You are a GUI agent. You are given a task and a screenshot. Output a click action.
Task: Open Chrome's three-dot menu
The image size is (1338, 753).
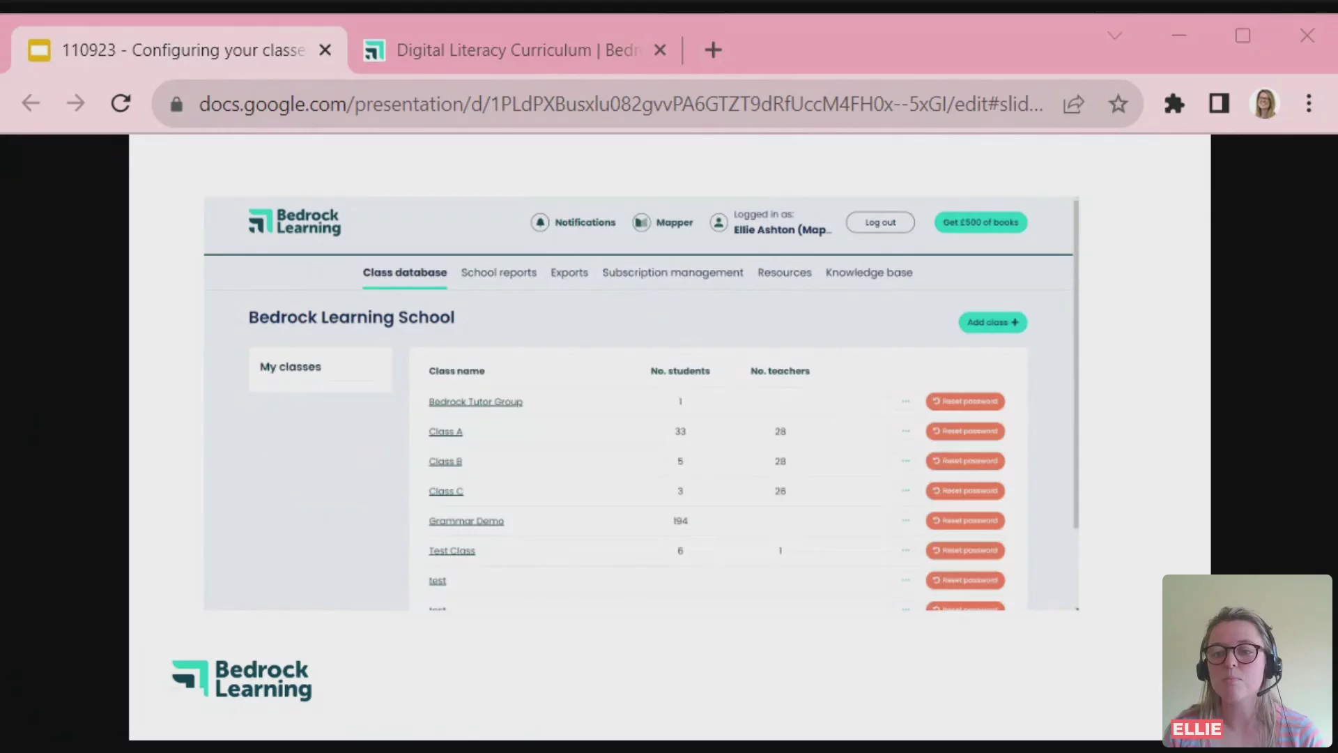click(x=1309, y=104)
